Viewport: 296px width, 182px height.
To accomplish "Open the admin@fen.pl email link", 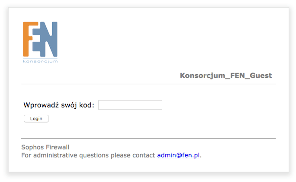I will pos(178,155).
